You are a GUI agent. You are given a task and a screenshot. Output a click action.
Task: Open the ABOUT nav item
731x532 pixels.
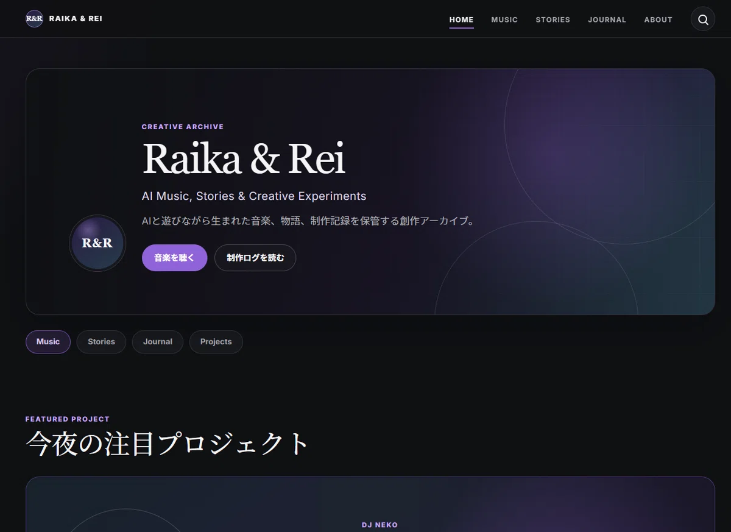click(x=658, y=20)
